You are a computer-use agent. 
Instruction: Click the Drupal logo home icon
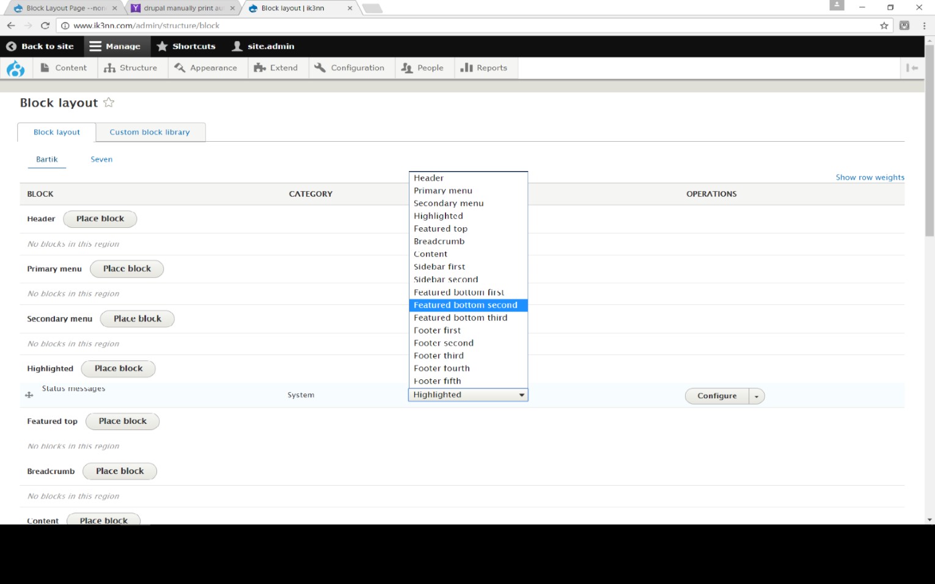[x=15, y=68]
